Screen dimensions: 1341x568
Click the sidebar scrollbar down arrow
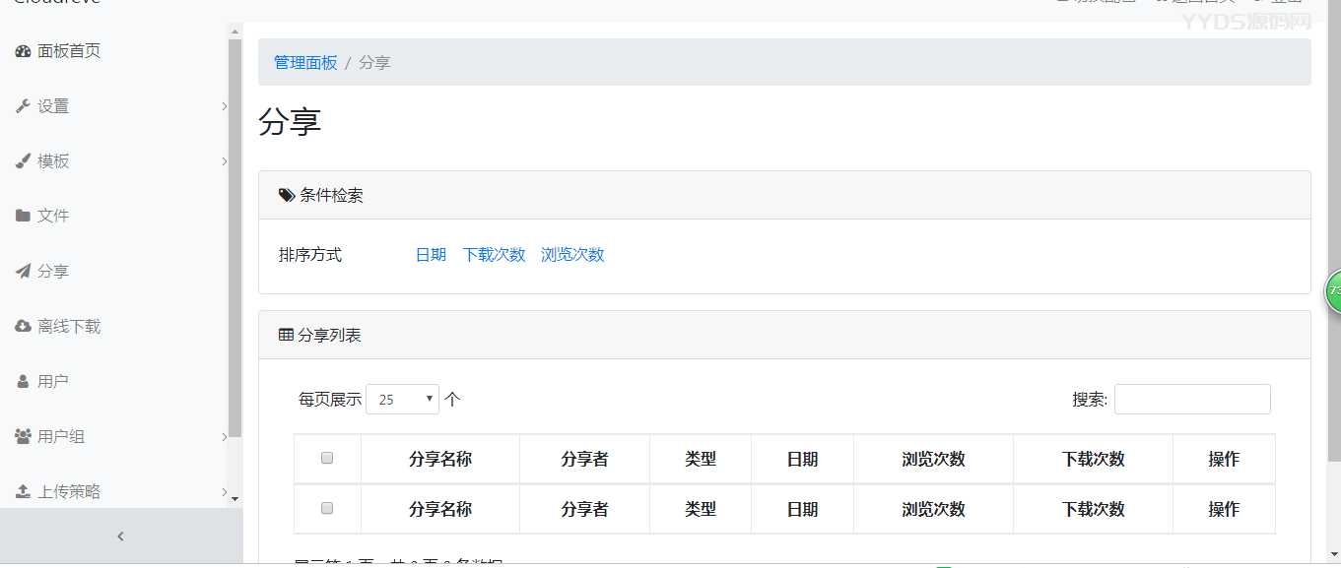[235, 499]
